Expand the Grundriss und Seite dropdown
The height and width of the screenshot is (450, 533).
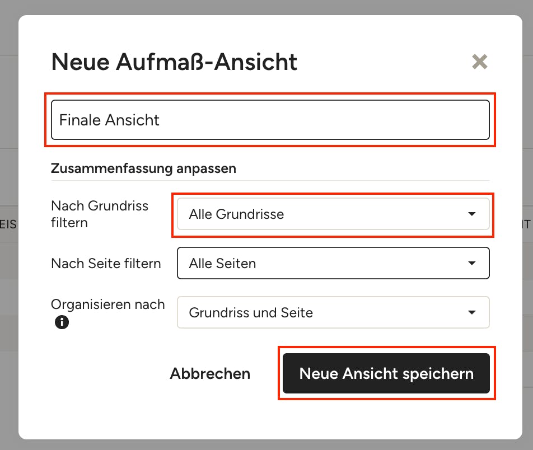[x=333, y=312]
